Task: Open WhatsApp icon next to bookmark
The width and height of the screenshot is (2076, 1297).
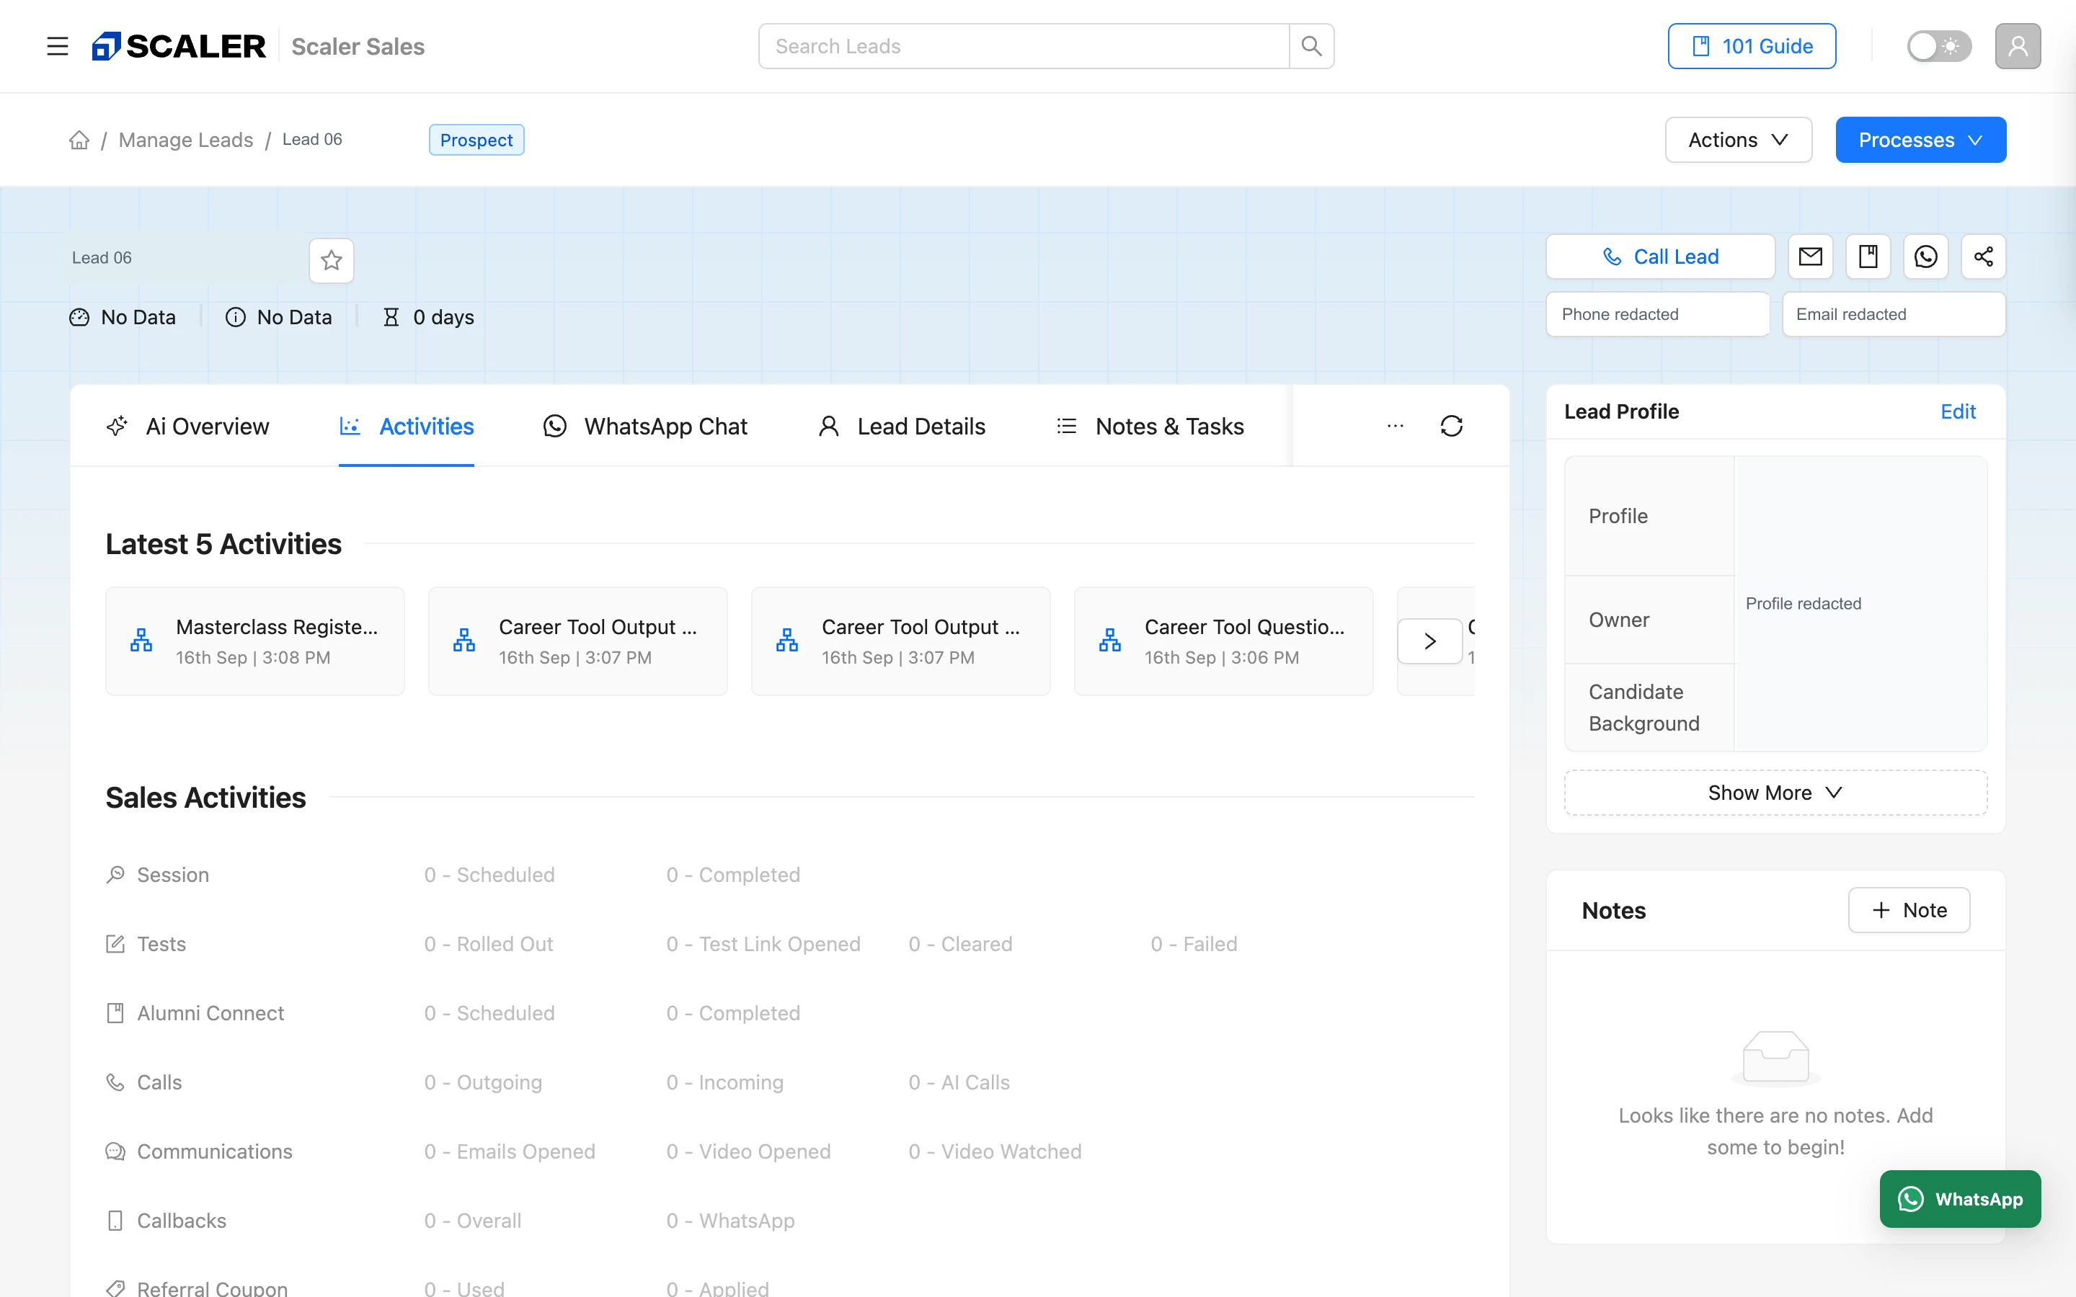Action: click(x=1926, y=257)
